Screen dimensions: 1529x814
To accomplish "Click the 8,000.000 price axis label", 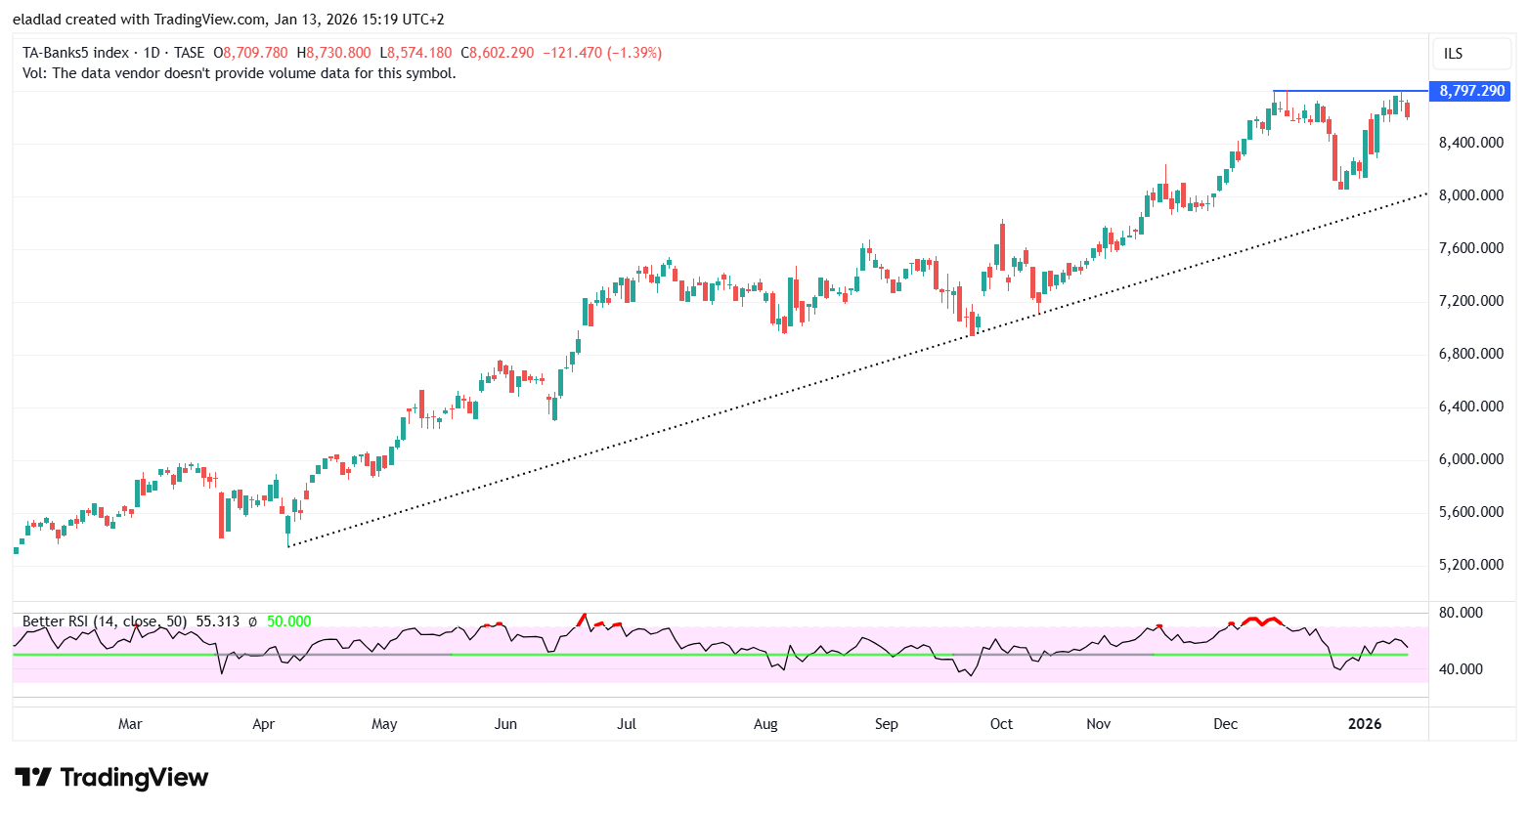I will [1470, 195].
